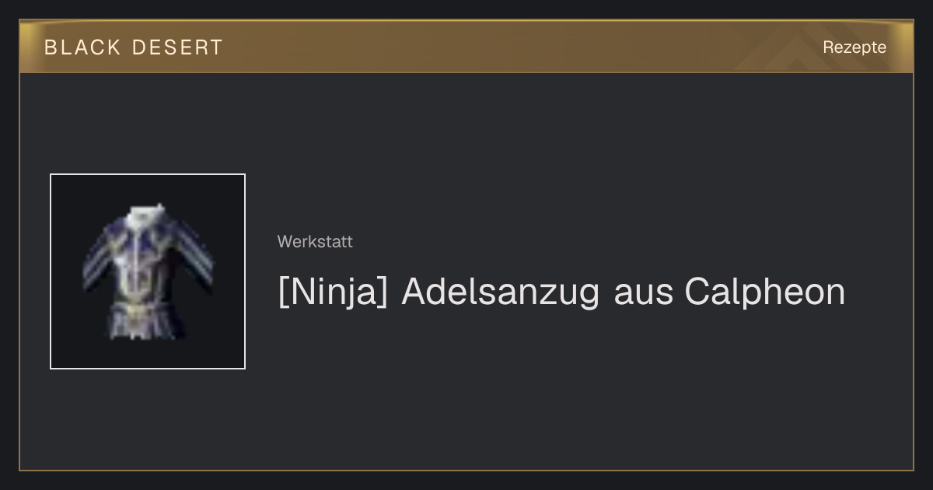
Task: Click the word BLACK in the header
Action: [83, 47]
